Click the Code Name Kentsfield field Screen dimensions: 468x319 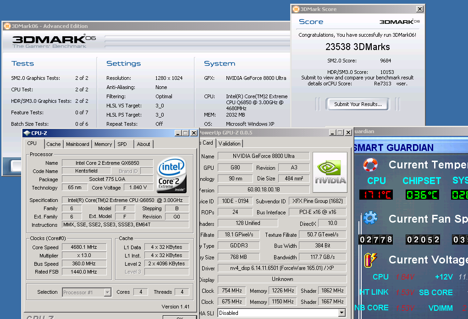86,171
